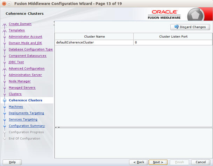Image resolution: width=213 pixels, height=166 pixels.
Task: Go to the Create Domain step
Action: (20, 24)
